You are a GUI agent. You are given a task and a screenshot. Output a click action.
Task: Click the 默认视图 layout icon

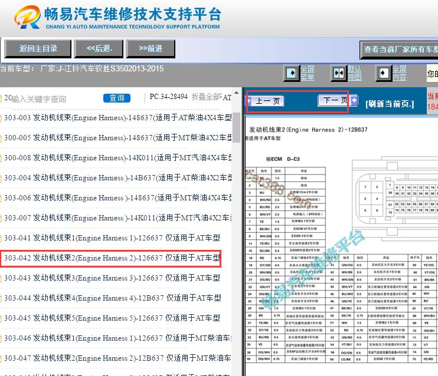[339, 73]
